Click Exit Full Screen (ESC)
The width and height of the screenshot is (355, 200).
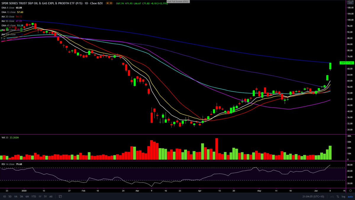pos(177,1)
